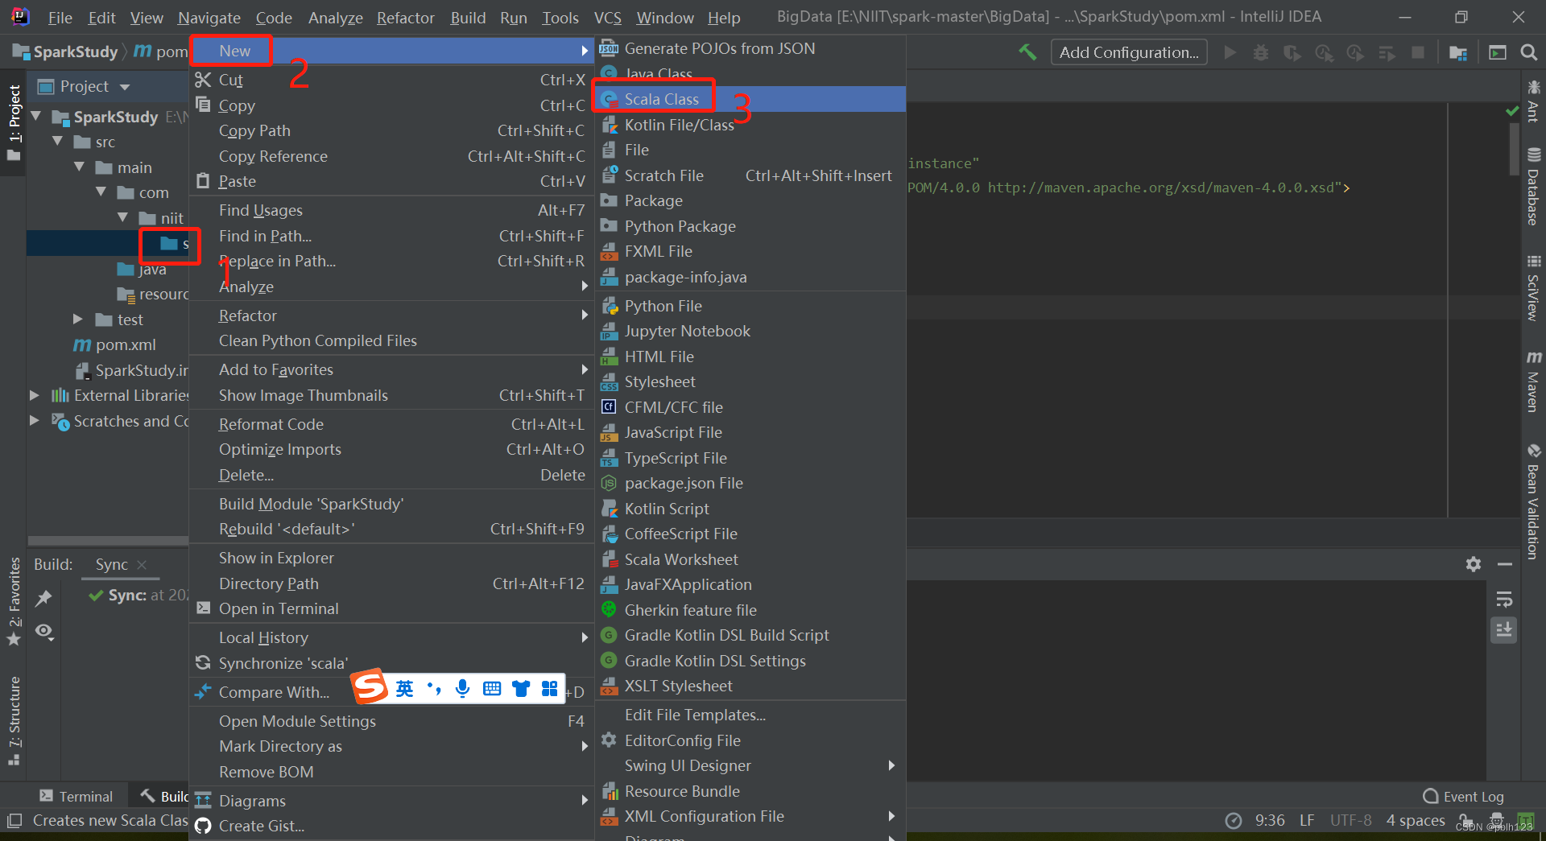Click the Run arrow in toolbar
Image resolution: width=1546 pixels, height=841 pixels.
1230,52
